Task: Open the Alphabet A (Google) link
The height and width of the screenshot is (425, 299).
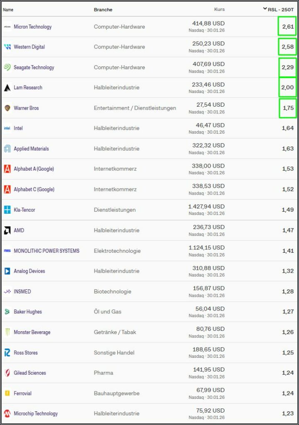Action: coord(34,169)
